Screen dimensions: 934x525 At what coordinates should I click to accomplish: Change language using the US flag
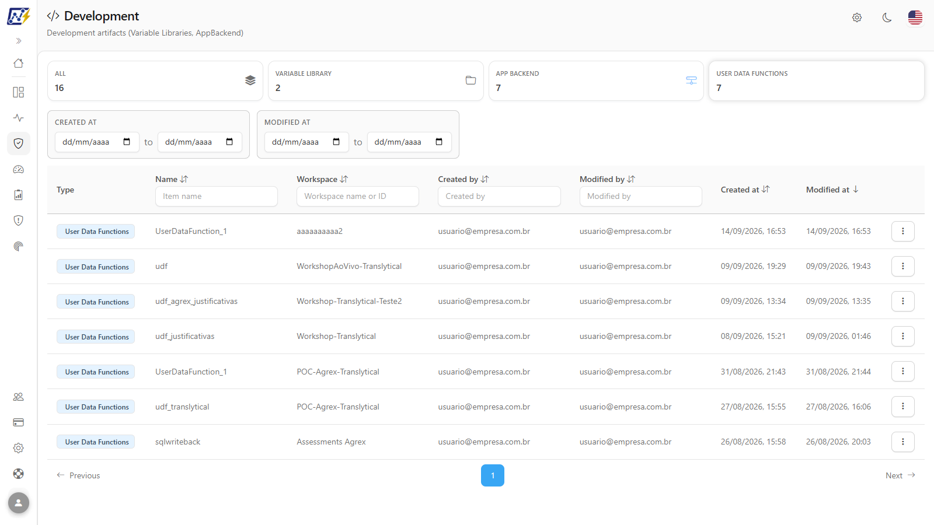[915, 17]
